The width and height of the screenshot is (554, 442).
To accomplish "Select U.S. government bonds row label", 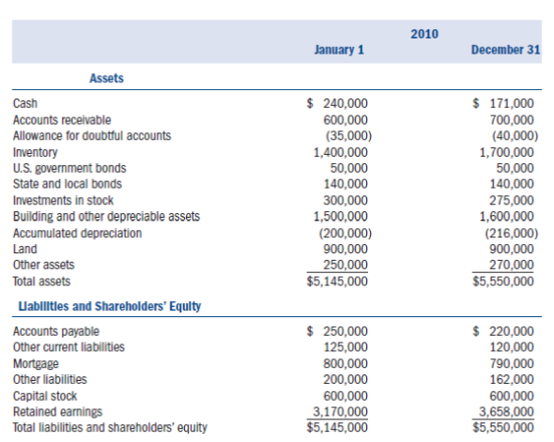I will (x=69, y=168).
